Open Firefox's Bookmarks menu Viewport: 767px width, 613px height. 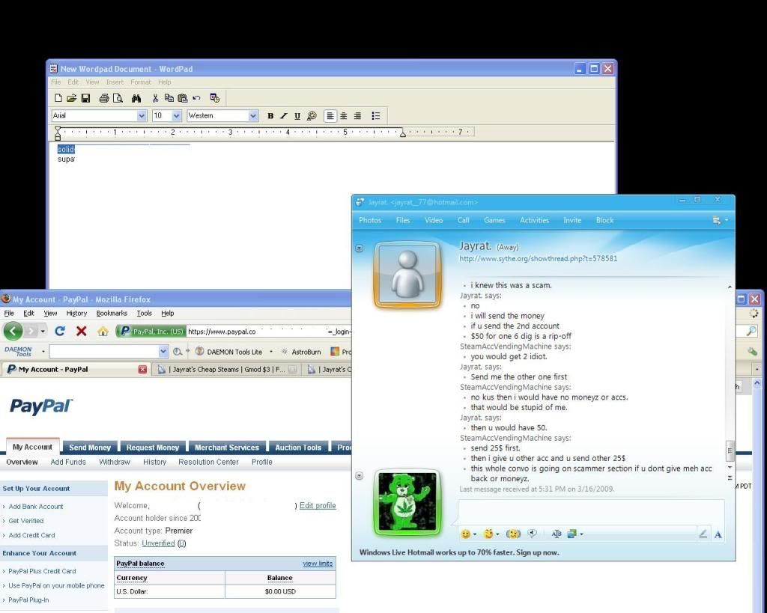[x=112, y=314]
